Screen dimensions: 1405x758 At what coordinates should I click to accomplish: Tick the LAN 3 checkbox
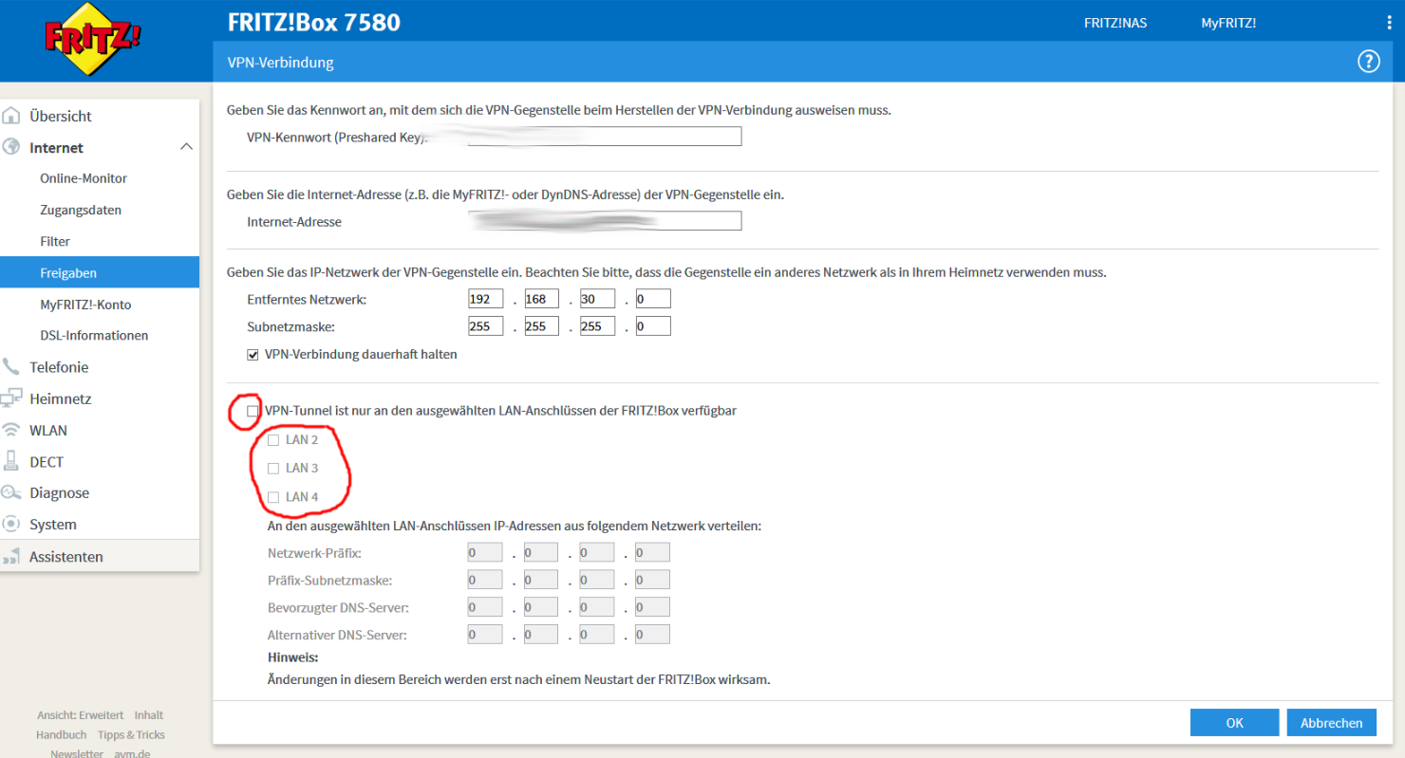pos(273,468)
